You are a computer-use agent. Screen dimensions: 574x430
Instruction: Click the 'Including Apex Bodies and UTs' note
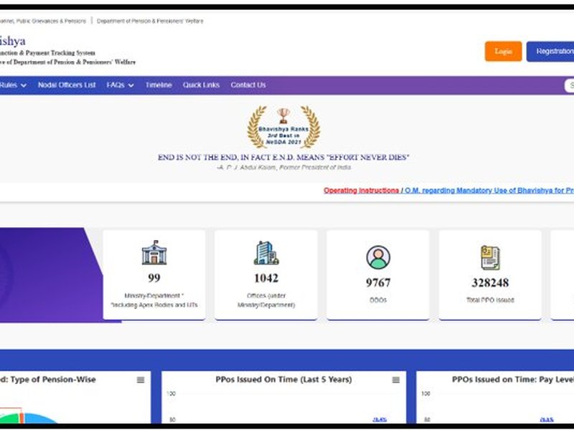tap(154, 305)
